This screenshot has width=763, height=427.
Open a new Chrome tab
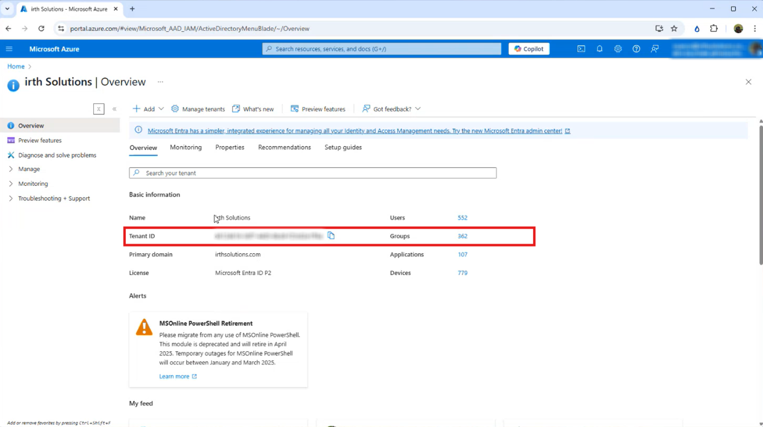pos(132,9)
